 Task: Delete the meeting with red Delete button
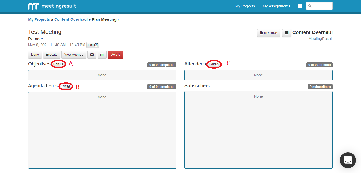115,55
